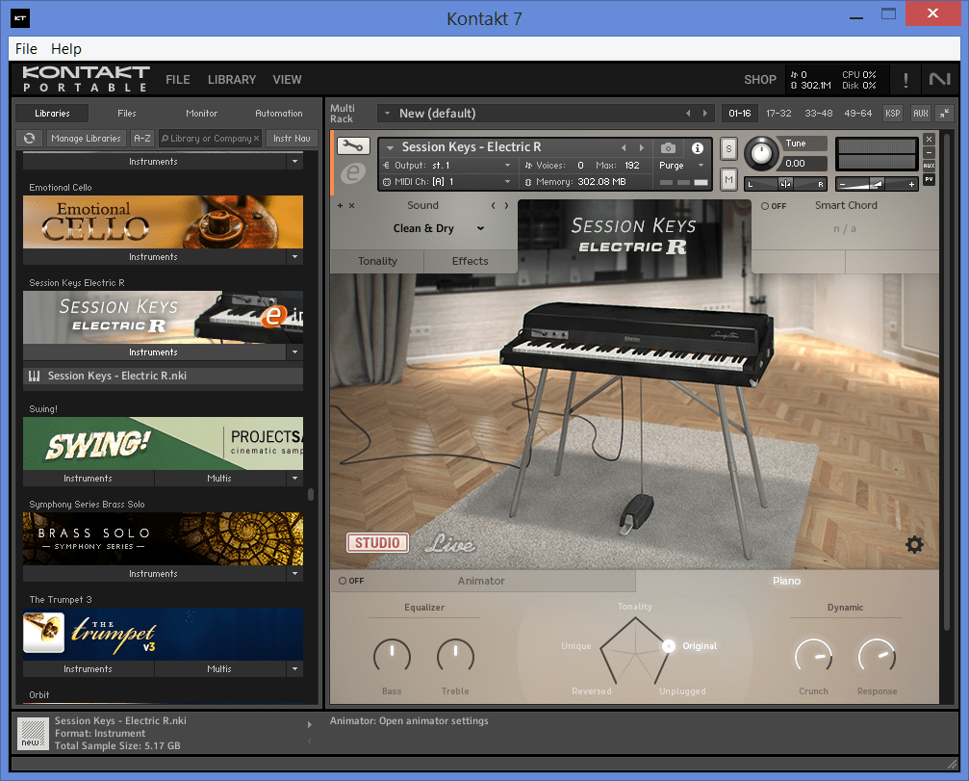Toggle the AUX sends button in rack header
This screenshot has height=781, width=969.
tap(921, 114)
